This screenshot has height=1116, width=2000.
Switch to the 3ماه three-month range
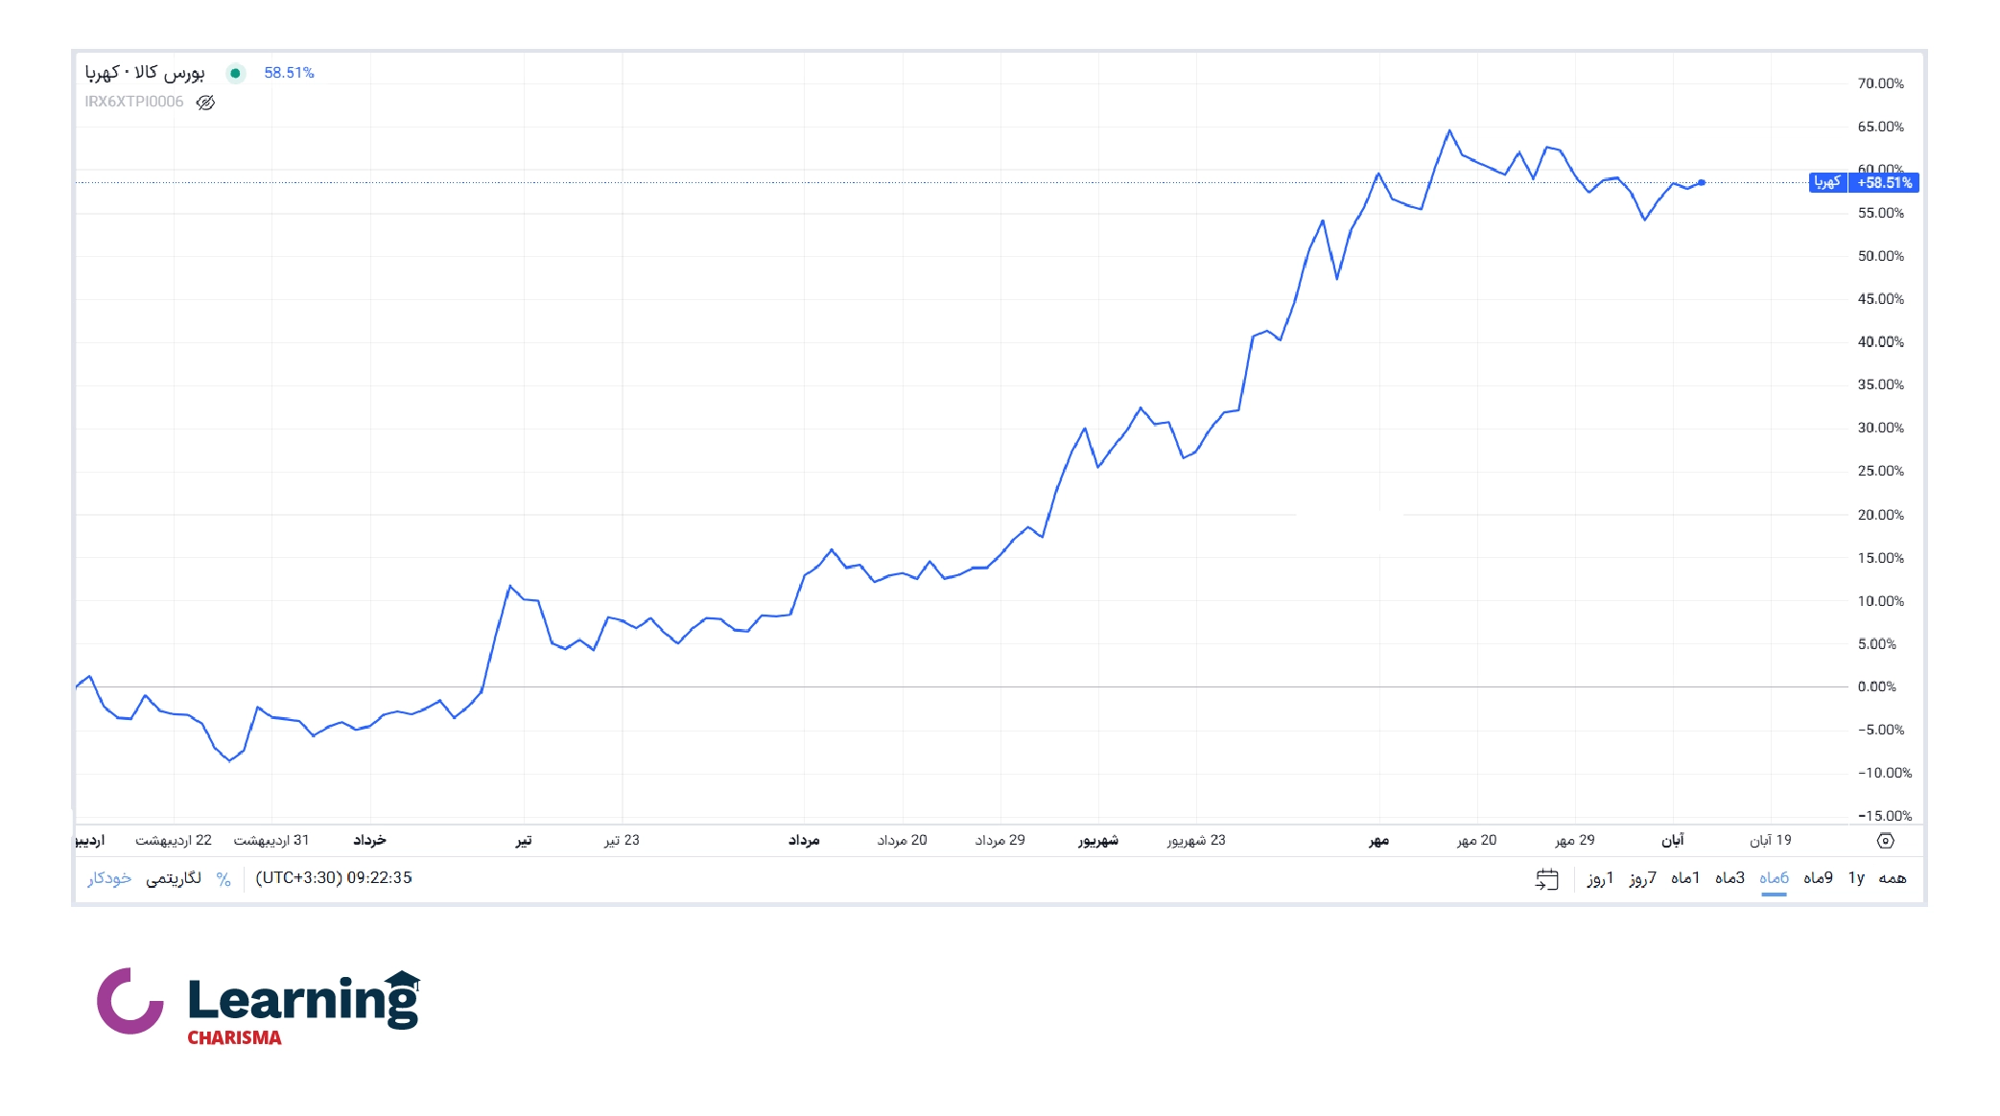[1729, 879]
